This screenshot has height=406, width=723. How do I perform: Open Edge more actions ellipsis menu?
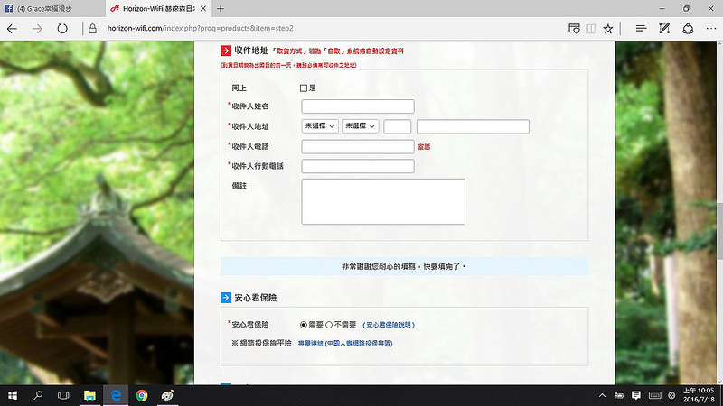[x=711, y=29]
